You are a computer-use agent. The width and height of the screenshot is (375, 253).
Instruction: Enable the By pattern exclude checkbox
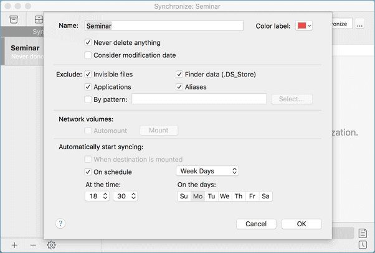tap(88, 99)
